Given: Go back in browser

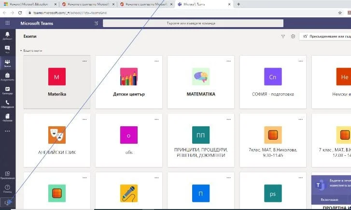Looking at the screenshot, I should (4, 13).
